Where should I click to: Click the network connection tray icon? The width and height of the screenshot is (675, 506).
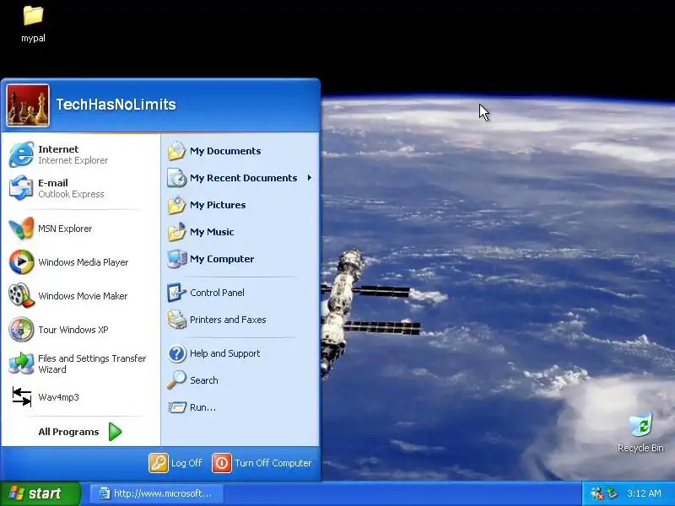coord(612,493)
